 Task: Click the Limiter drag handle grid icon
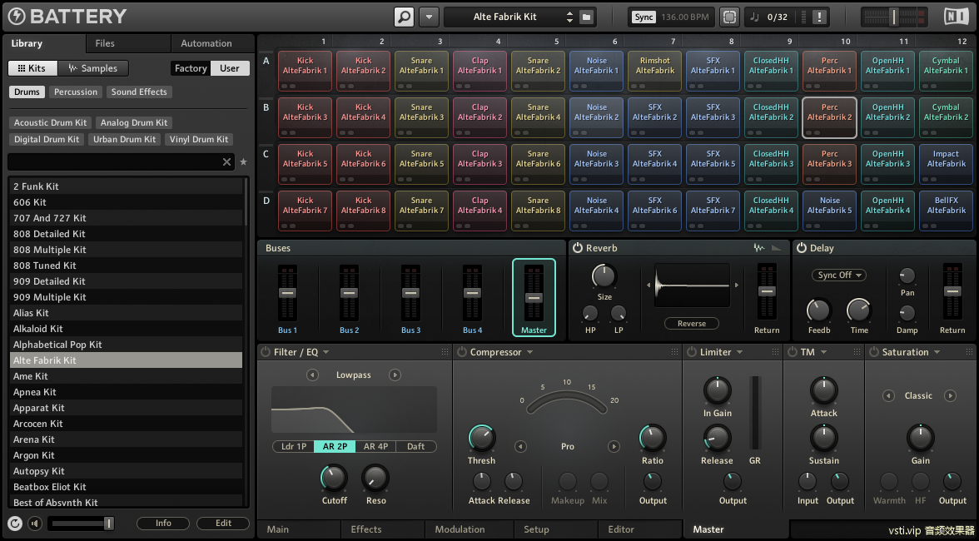(x=775, y=352)
